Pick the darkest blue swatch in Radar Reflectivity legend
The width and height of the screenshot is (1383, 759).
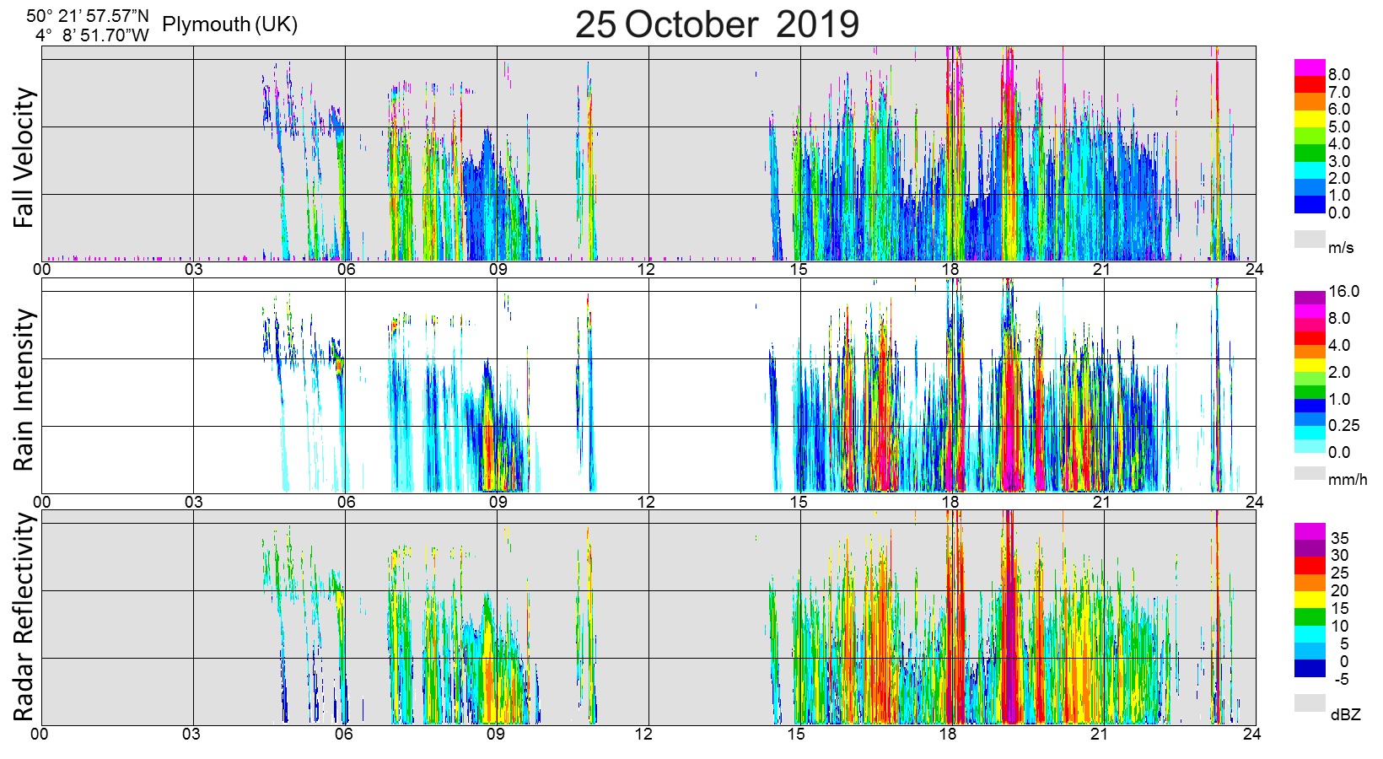tap(1310, 669)
